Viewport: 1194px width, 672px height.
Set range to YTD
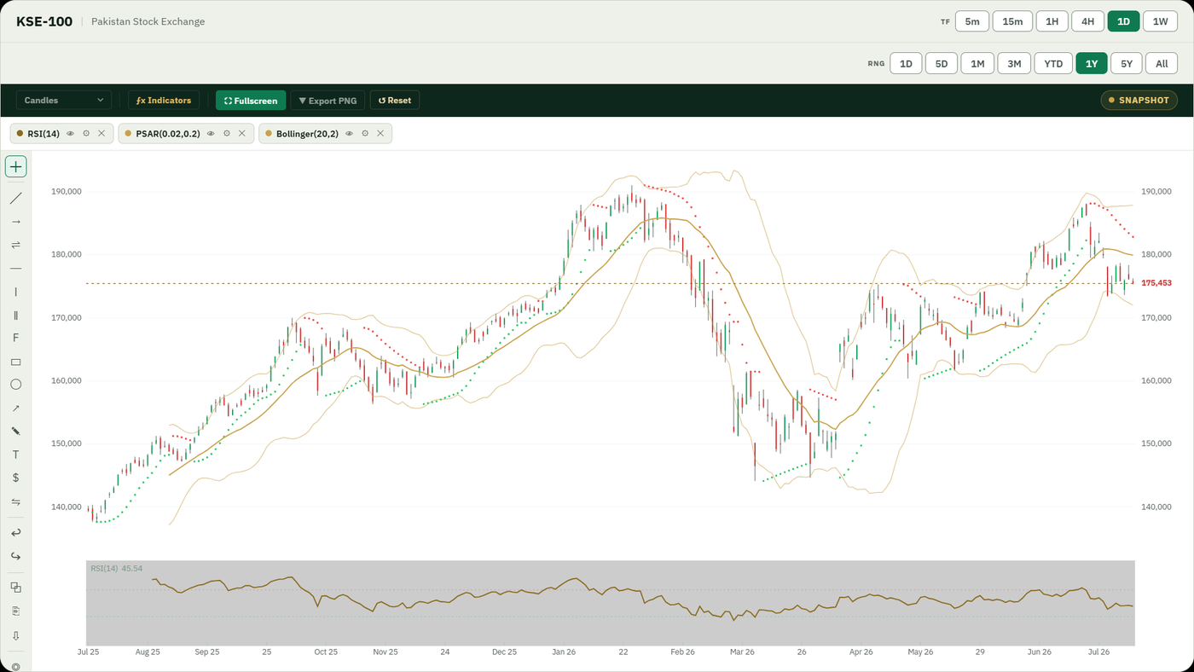point(1053,63)
